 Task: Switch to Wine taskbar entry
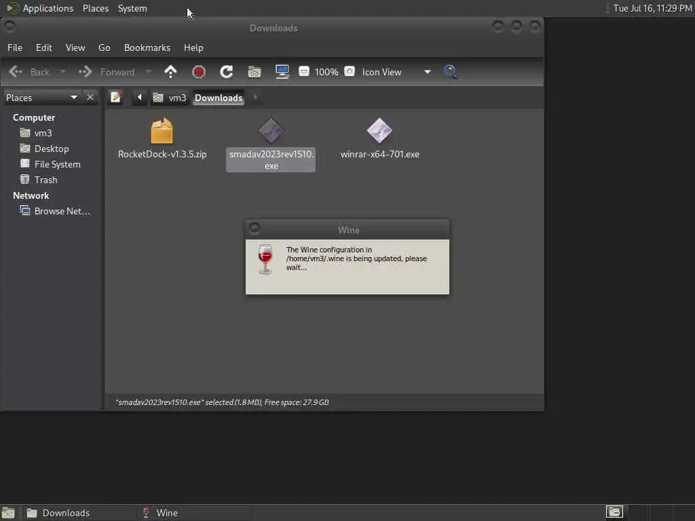click(x=193, y=513)
